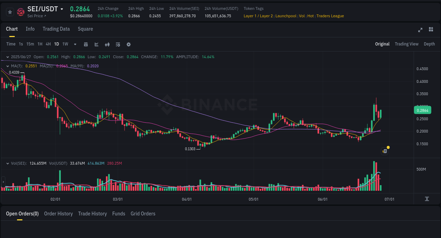
Task: Collapse the MA indicator row
Action: click(7, 66)
